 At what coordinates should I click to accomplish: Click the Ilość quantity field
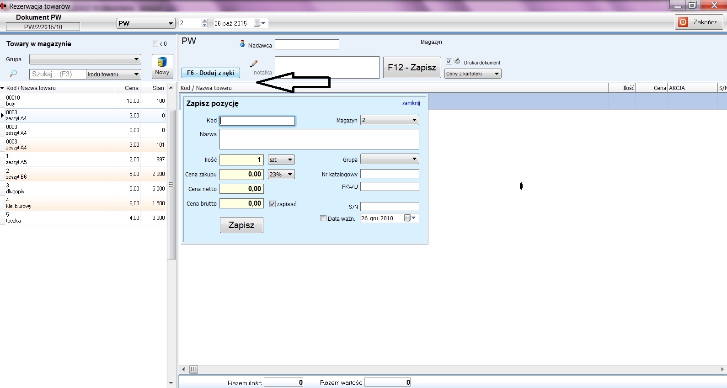tap(241, 159)
